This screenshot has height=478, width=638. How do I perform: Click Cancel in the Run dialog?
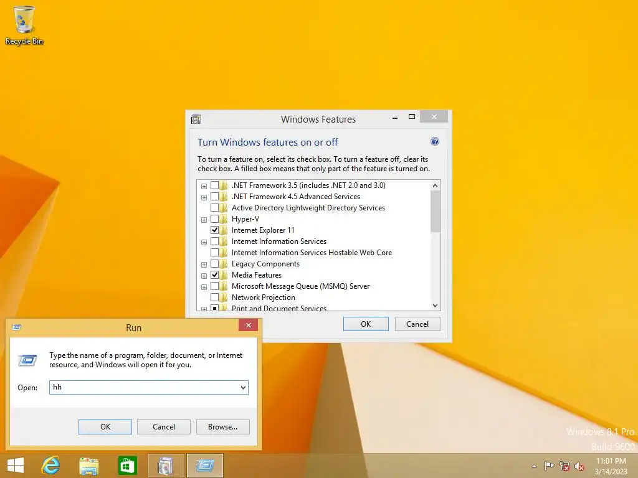[164, 427]
